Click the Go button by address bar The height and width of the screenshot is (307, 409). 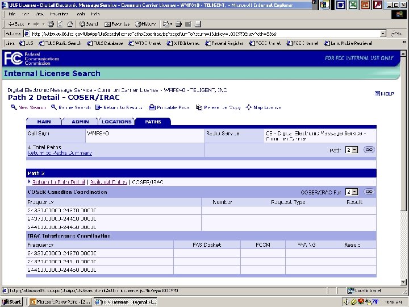tap(396, 34)
